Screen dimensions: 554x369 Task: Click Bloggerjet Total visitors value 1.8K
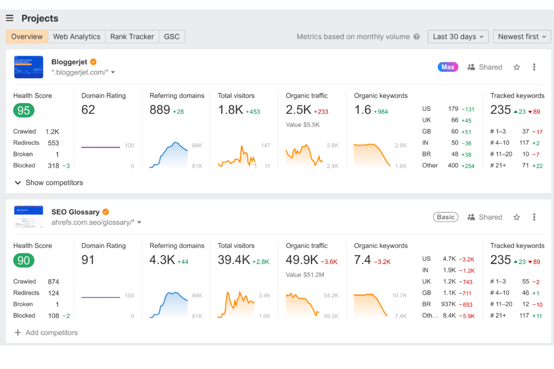click(231, 110)
